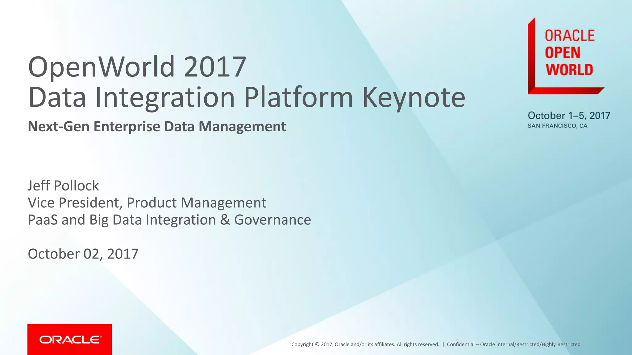The height and width of the screenshot is (355, 632).
Task: Click 'PaaS and Big Data Integration & Governance'
Action: tap(169, 220)
